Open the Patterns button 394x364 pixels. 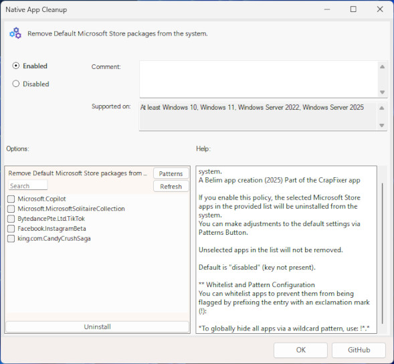coord(171,173)
